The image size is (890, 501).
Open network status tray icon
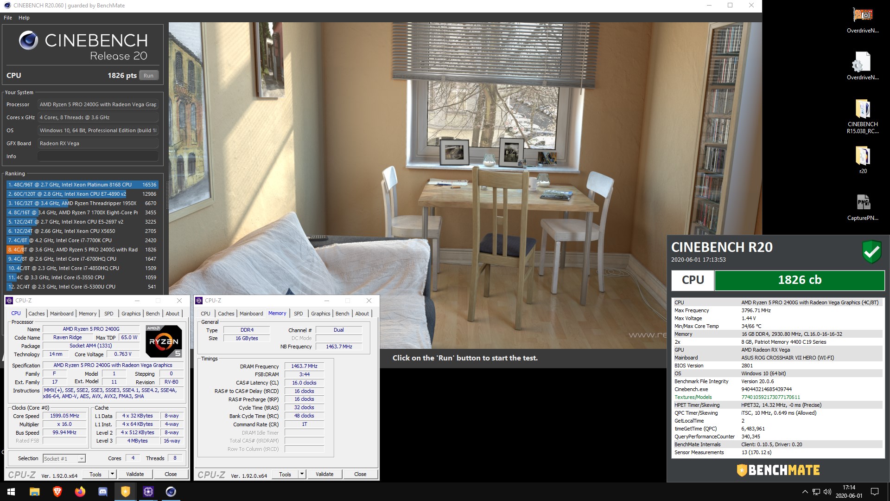(816, 492)
